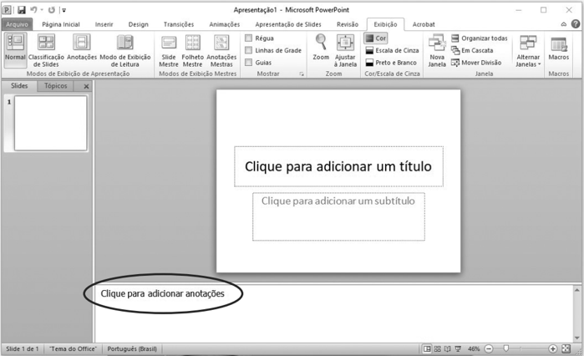Minimize the ribbon with caret icon
The width and height of the screenshot is (584, 356).
point(563,24)
